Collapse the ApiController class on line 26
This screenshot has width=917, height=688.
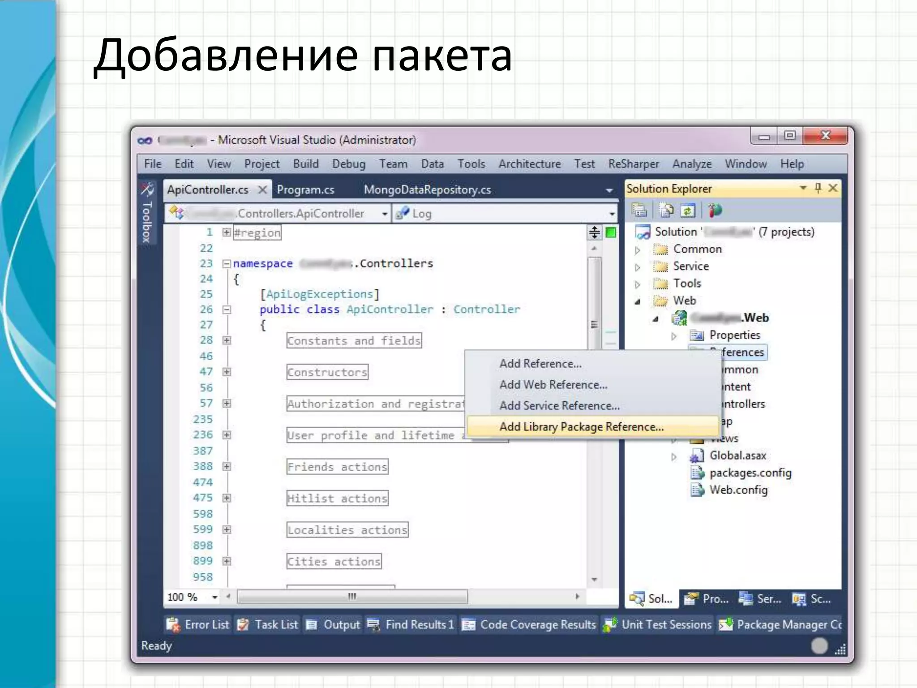[x=227, y=309]
